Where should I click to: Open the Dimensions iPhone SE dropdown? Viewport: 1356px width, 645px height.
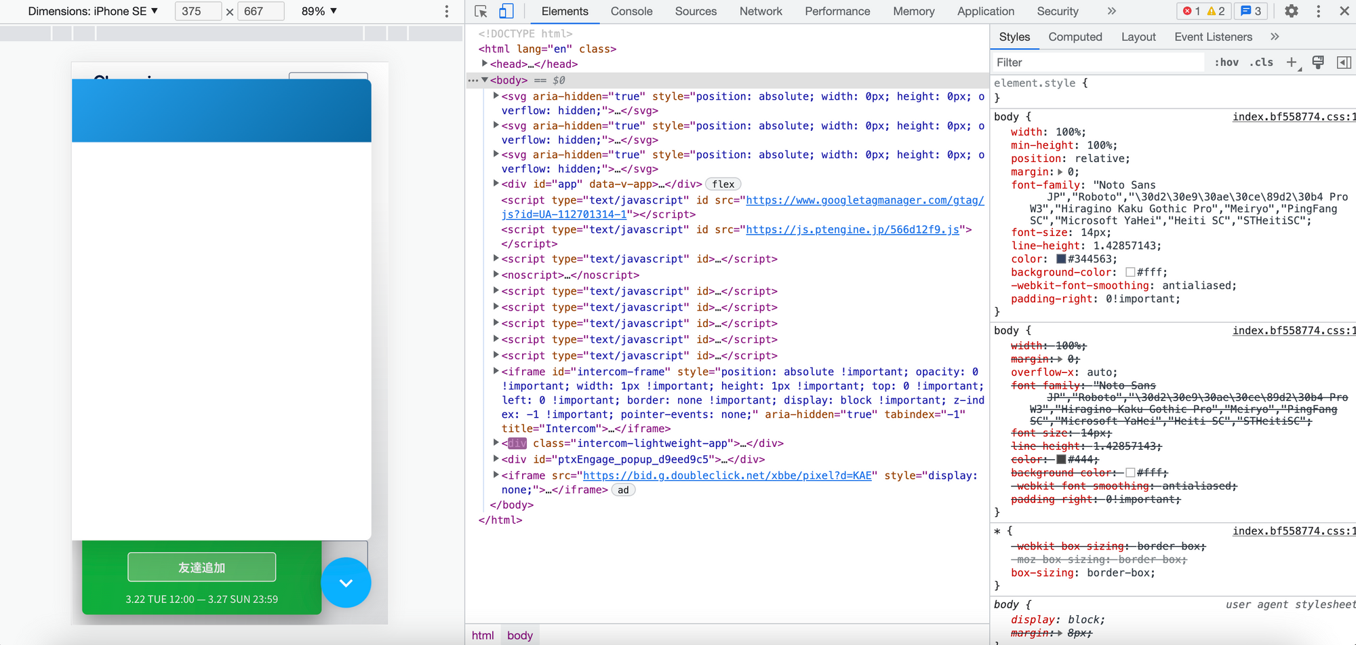93,12
